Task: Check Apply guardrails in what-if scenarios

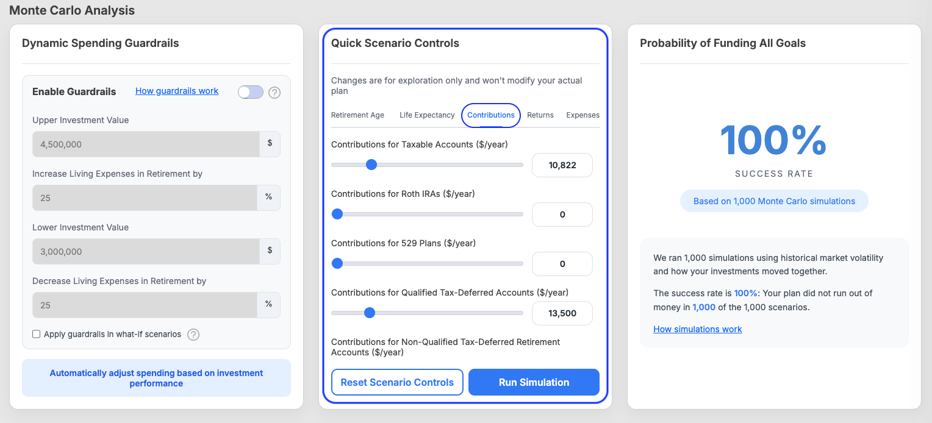Action: coord(37,334)
